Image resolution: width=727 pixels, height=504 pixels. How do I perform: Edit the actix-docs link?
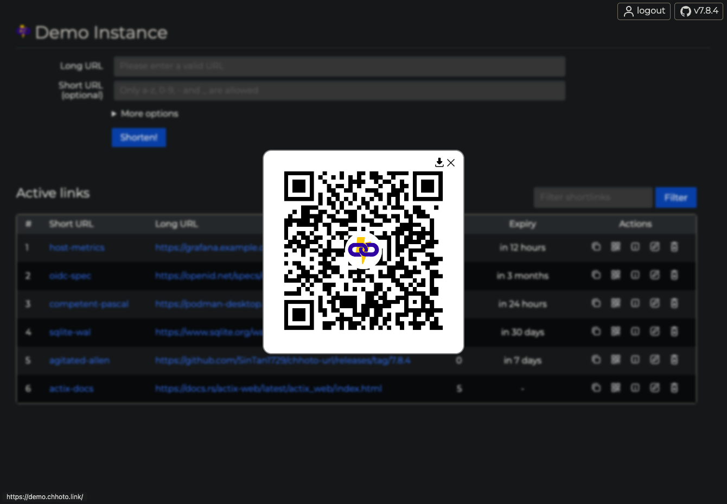click(x=655, y=387)
